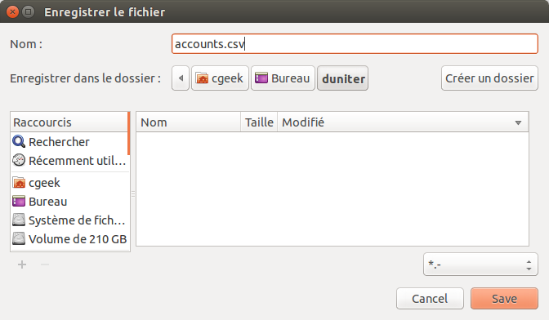Click the Rechercher magnifier icon

(x=19, y=142)
